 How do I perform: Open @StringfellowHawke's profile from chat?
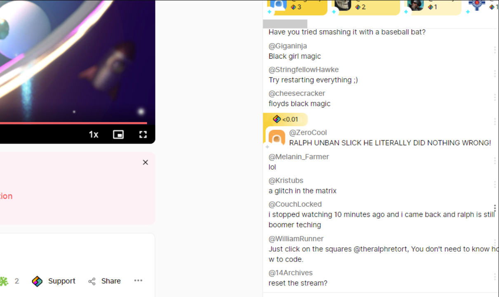point(304,70)
